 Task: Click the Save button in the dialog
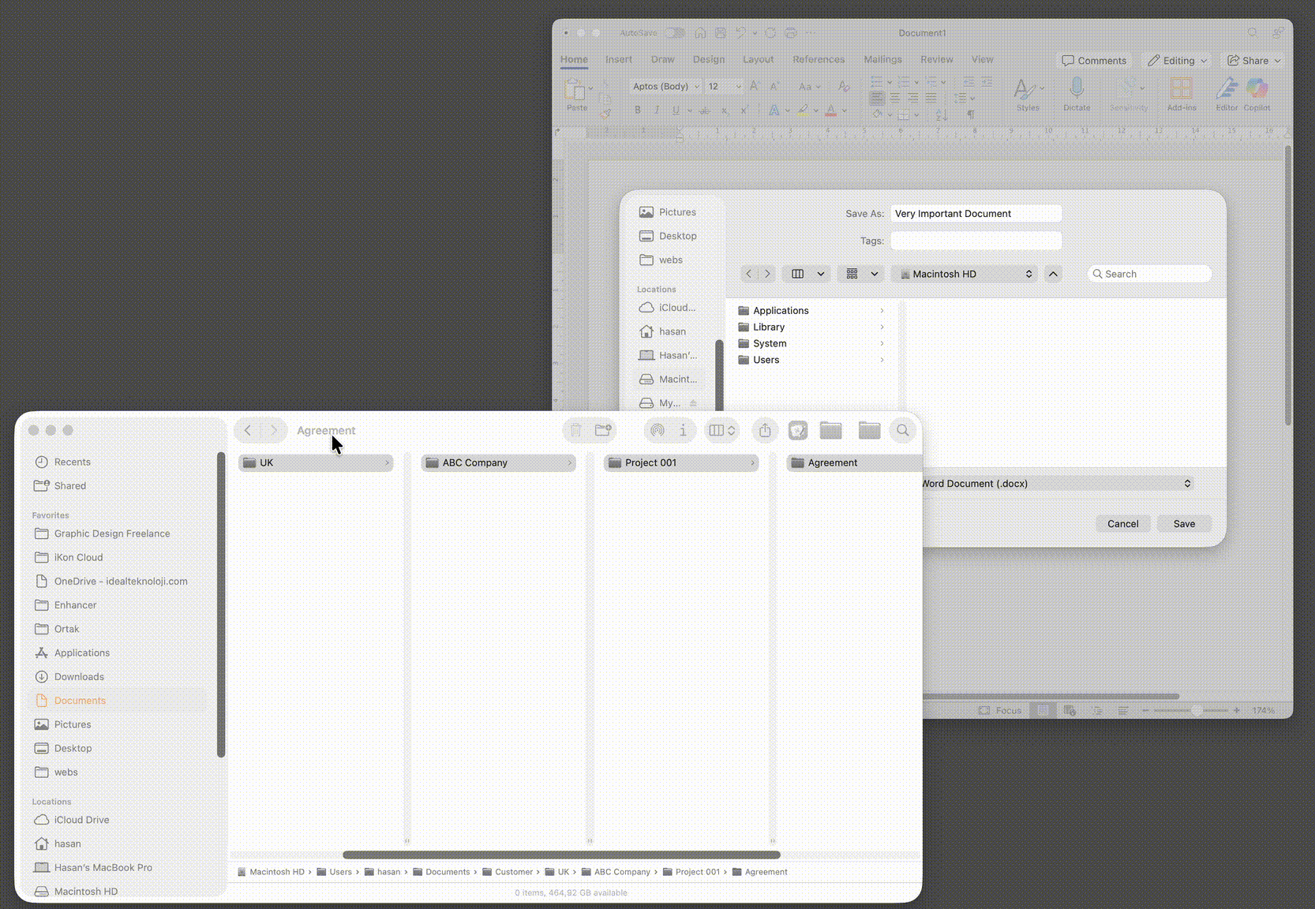pyautogui.click(x=1183, y=524)
